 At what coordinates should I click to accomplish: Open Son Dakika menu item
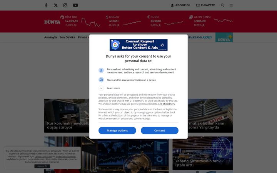[x=67, y=37]
